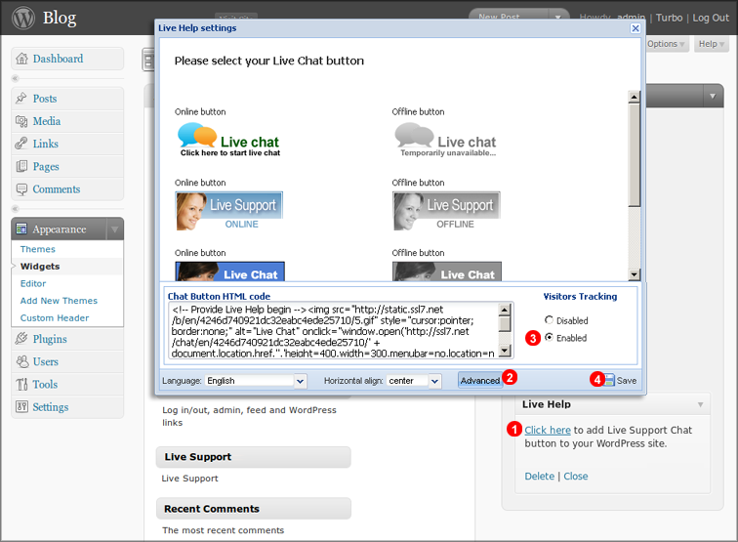
Task: Click the Plugins plug icon
Action: (x=21, y=339)
